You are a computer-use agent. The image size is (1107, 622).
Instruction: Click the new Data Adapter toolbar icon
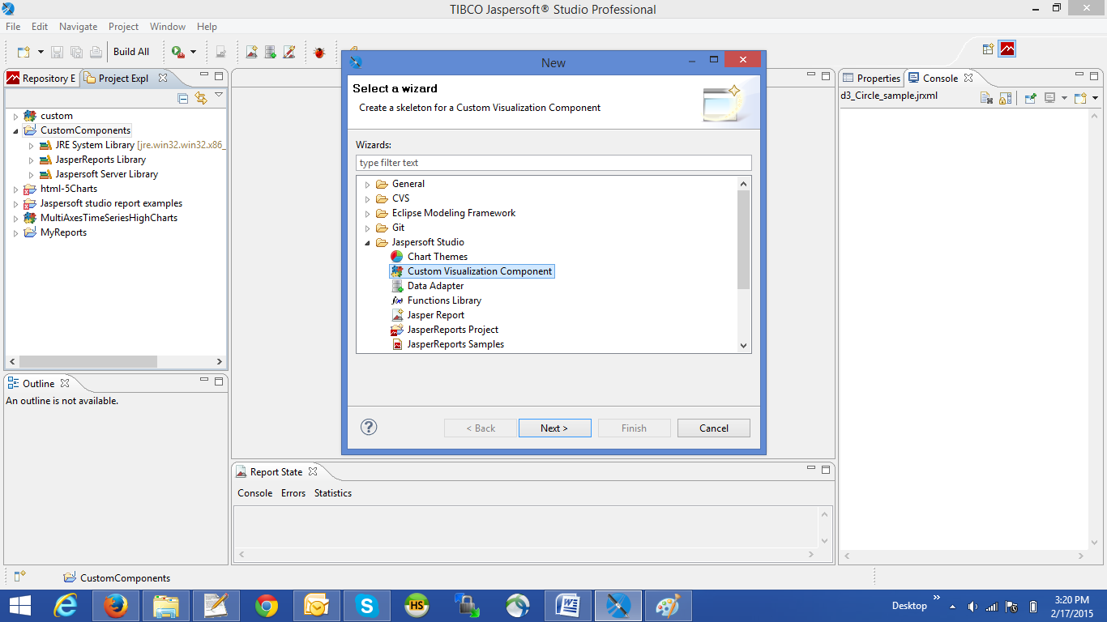[x=271, y=52]
